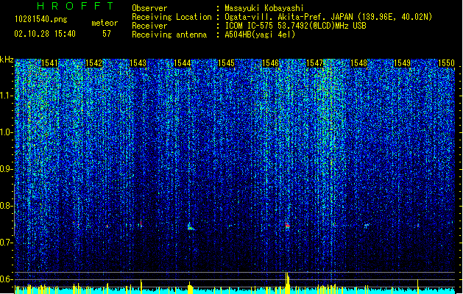Click the meteor count value 57
This screenshot has height=294, width=463.
pyautogui.click(x=107, y=34)
